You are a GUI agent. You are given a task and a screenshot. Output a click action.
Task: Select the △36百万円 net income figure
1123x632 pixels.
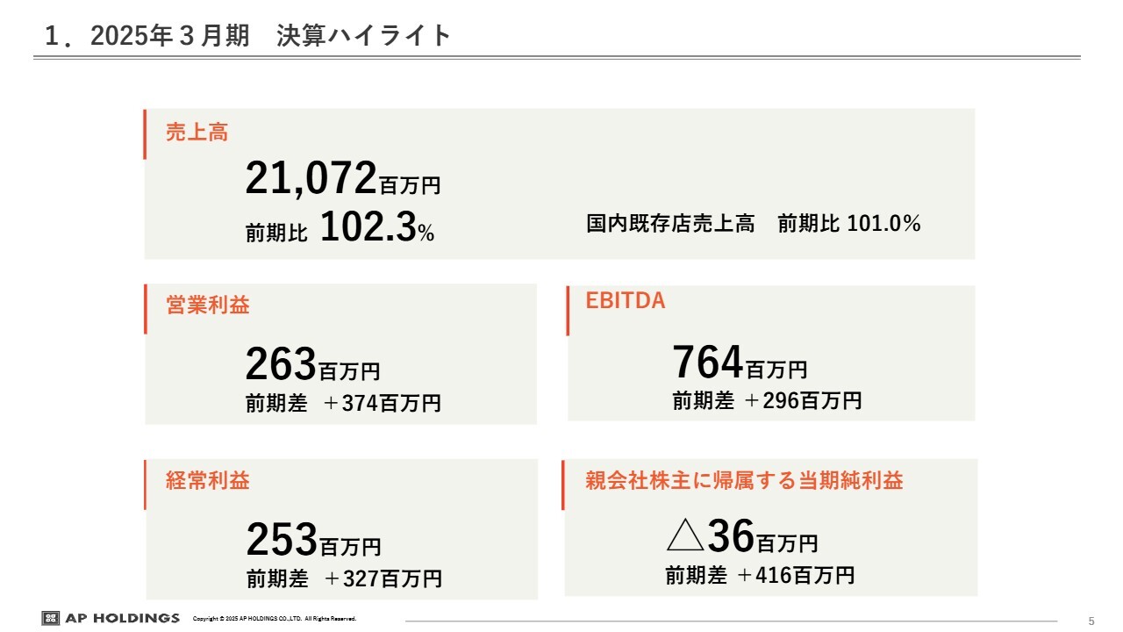[x=742, y=537]
